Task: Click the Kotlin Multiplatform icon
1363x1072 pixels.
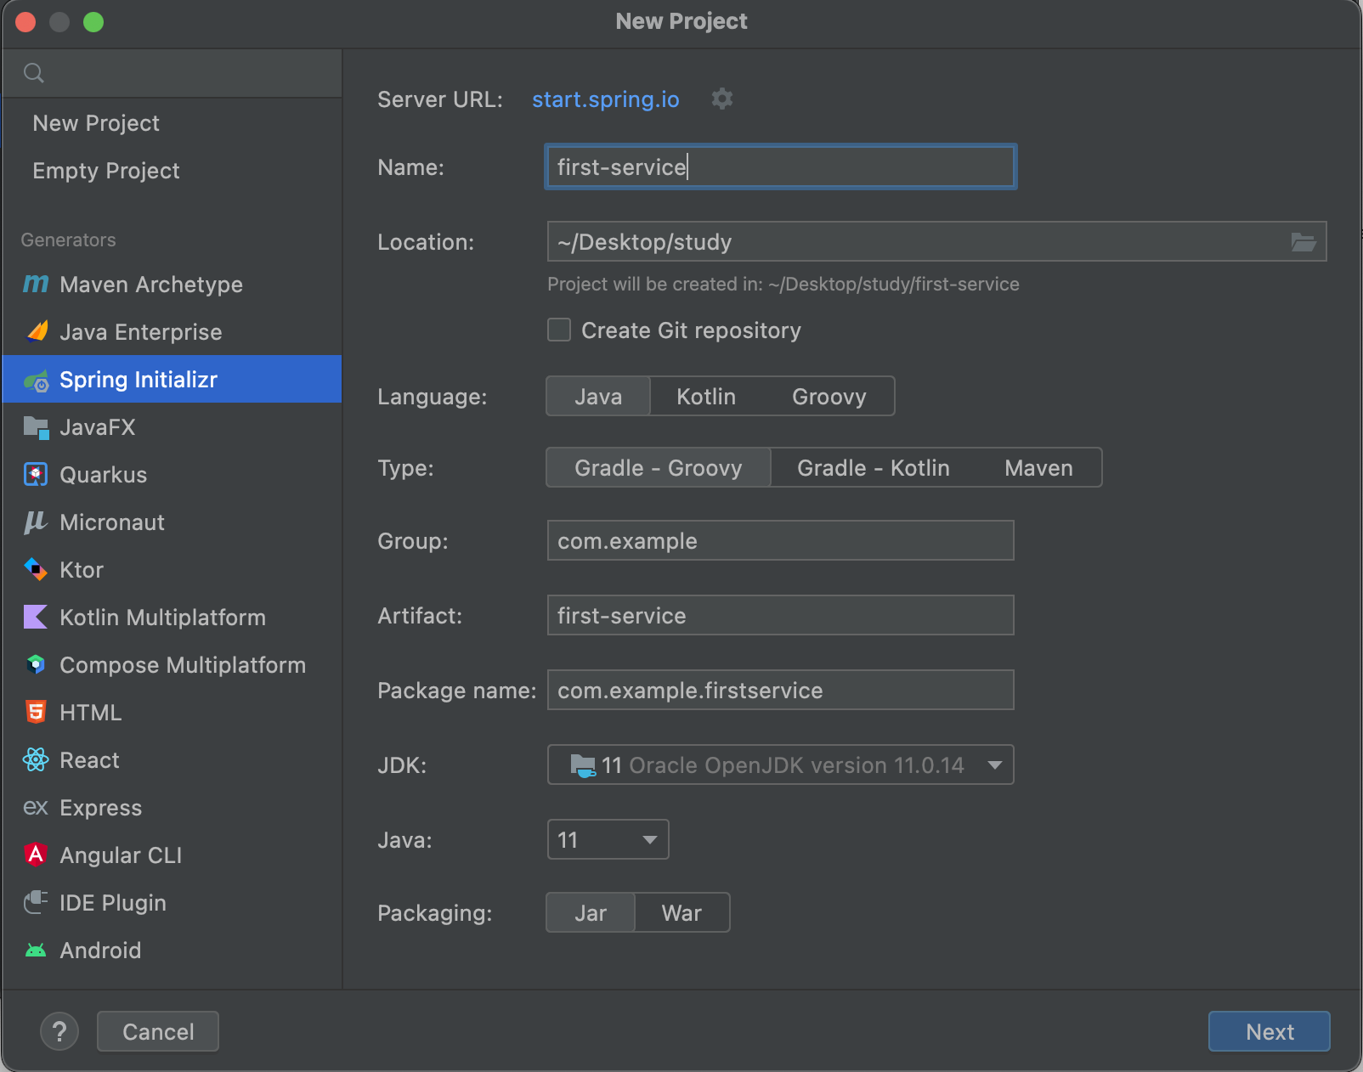Action: (36, 617)
